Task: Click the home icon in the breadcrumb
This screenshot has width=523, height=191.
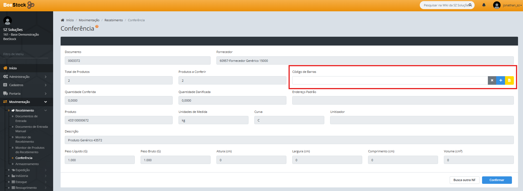Action: click(63, 20)
